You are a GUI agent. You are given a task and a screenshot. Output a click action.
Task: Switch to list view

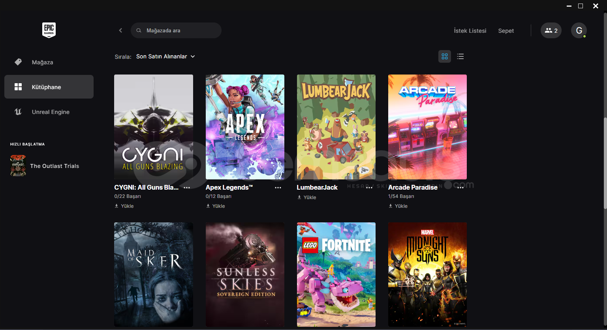click(460, 56)
